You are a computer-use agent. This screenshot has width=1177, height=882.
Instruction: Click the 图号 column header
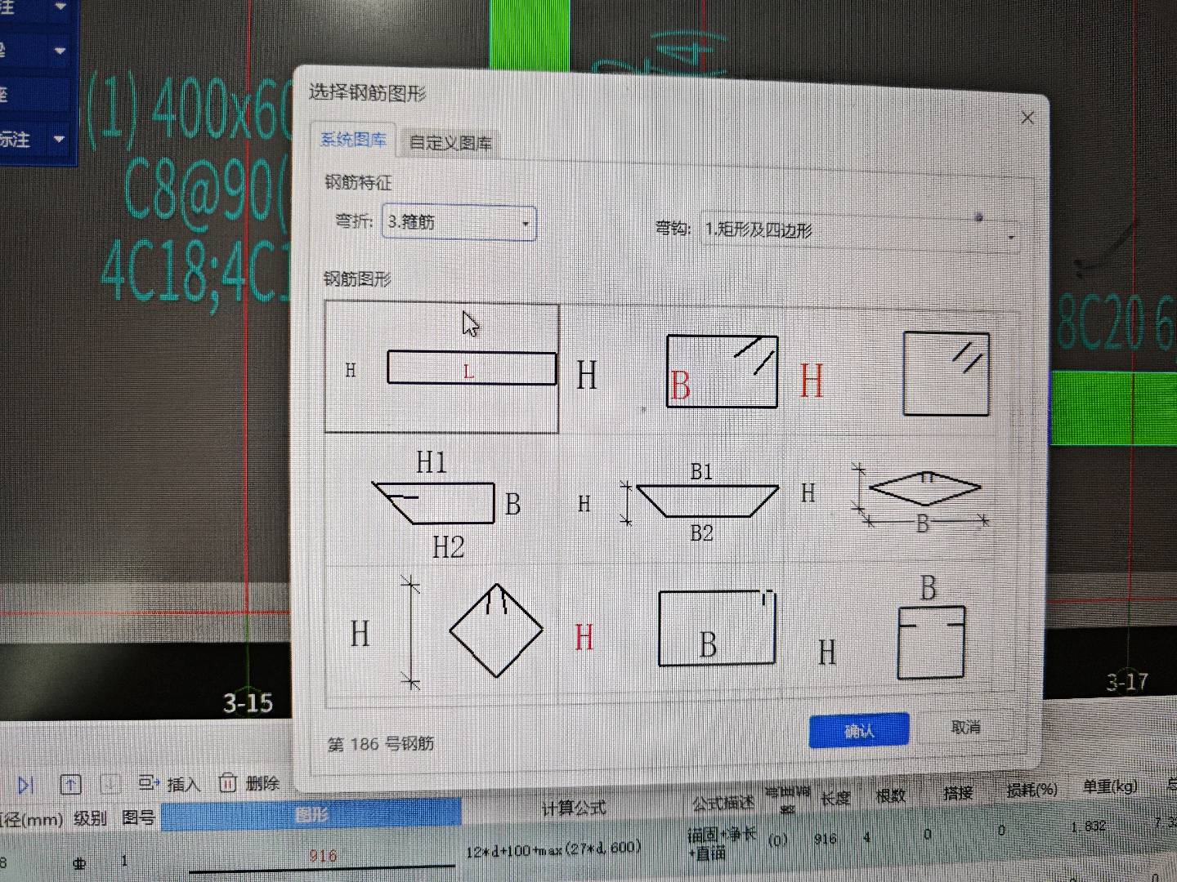click(138, 817)
